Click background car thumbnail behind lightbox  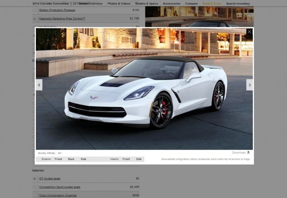199,16
